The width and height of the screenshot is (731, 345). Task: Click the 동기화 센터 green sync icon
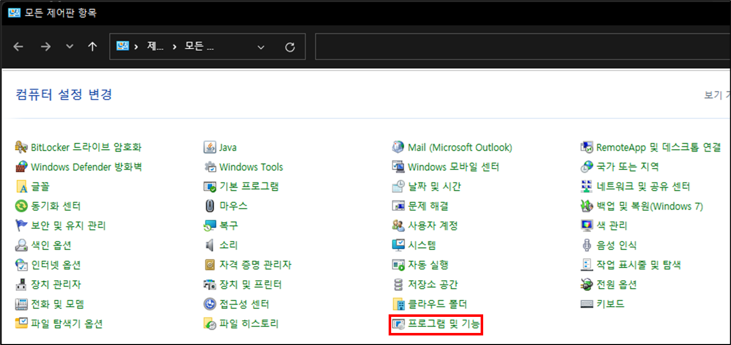pos(21,206)
